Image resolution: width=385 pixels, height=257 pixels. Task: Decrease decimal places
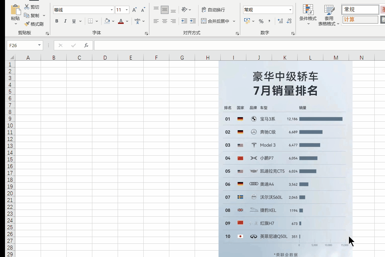289,21
